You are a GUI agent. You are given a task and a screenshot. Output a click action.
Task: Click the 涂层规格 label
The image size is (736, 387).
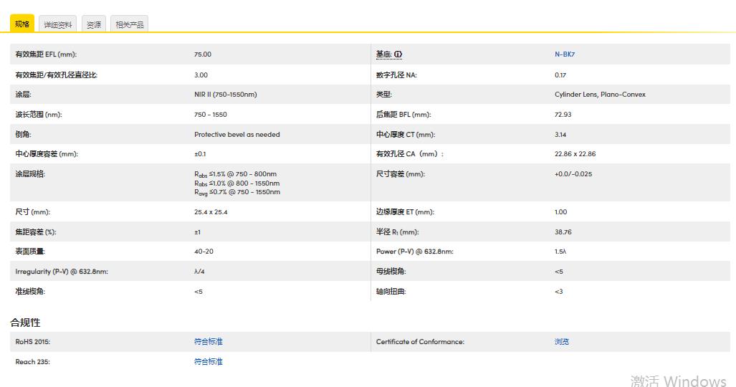pos(30,174)
